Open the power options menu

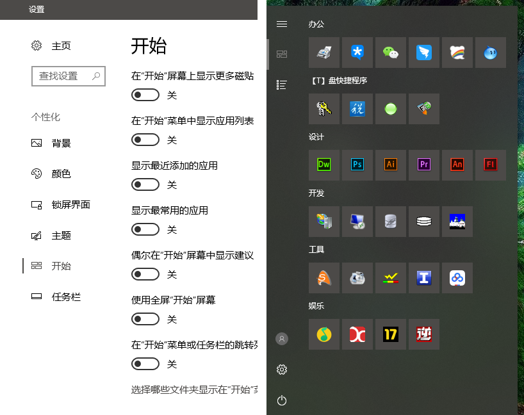[281, 400]
